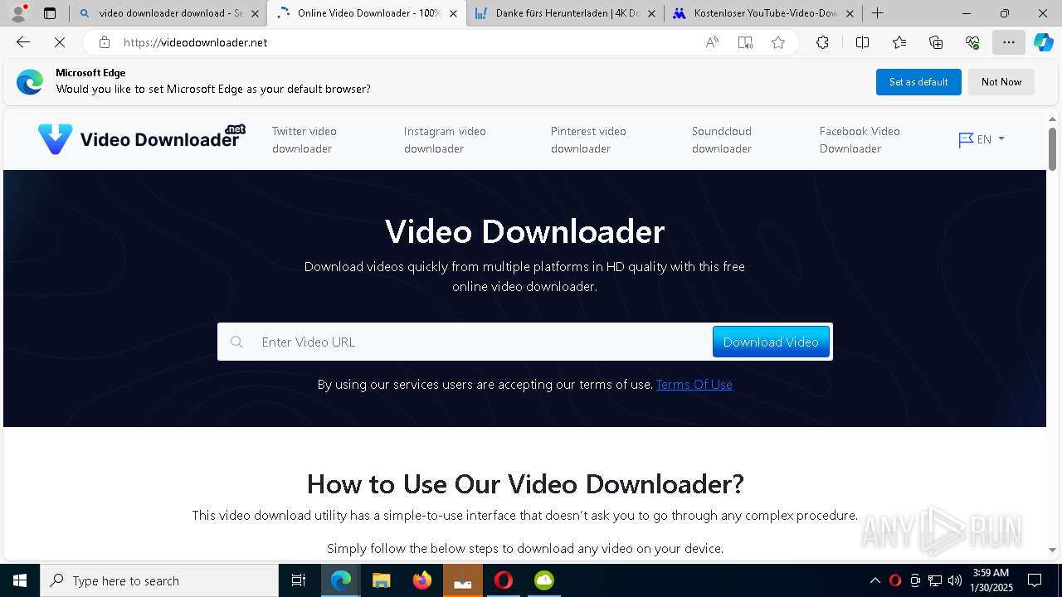Screen dimensions: 1062x597
Task: Stop page loading with the X icon
Action: tap(60, 42)
